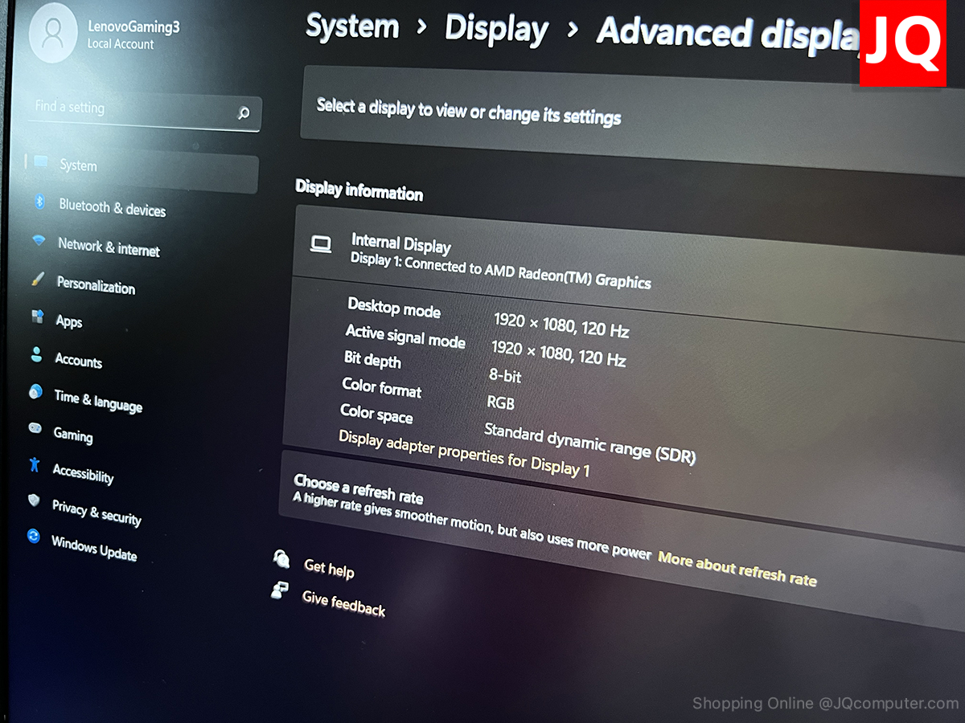Click the Desktop mode label
This screenshot has width=965, height=723.
point(394,308)
